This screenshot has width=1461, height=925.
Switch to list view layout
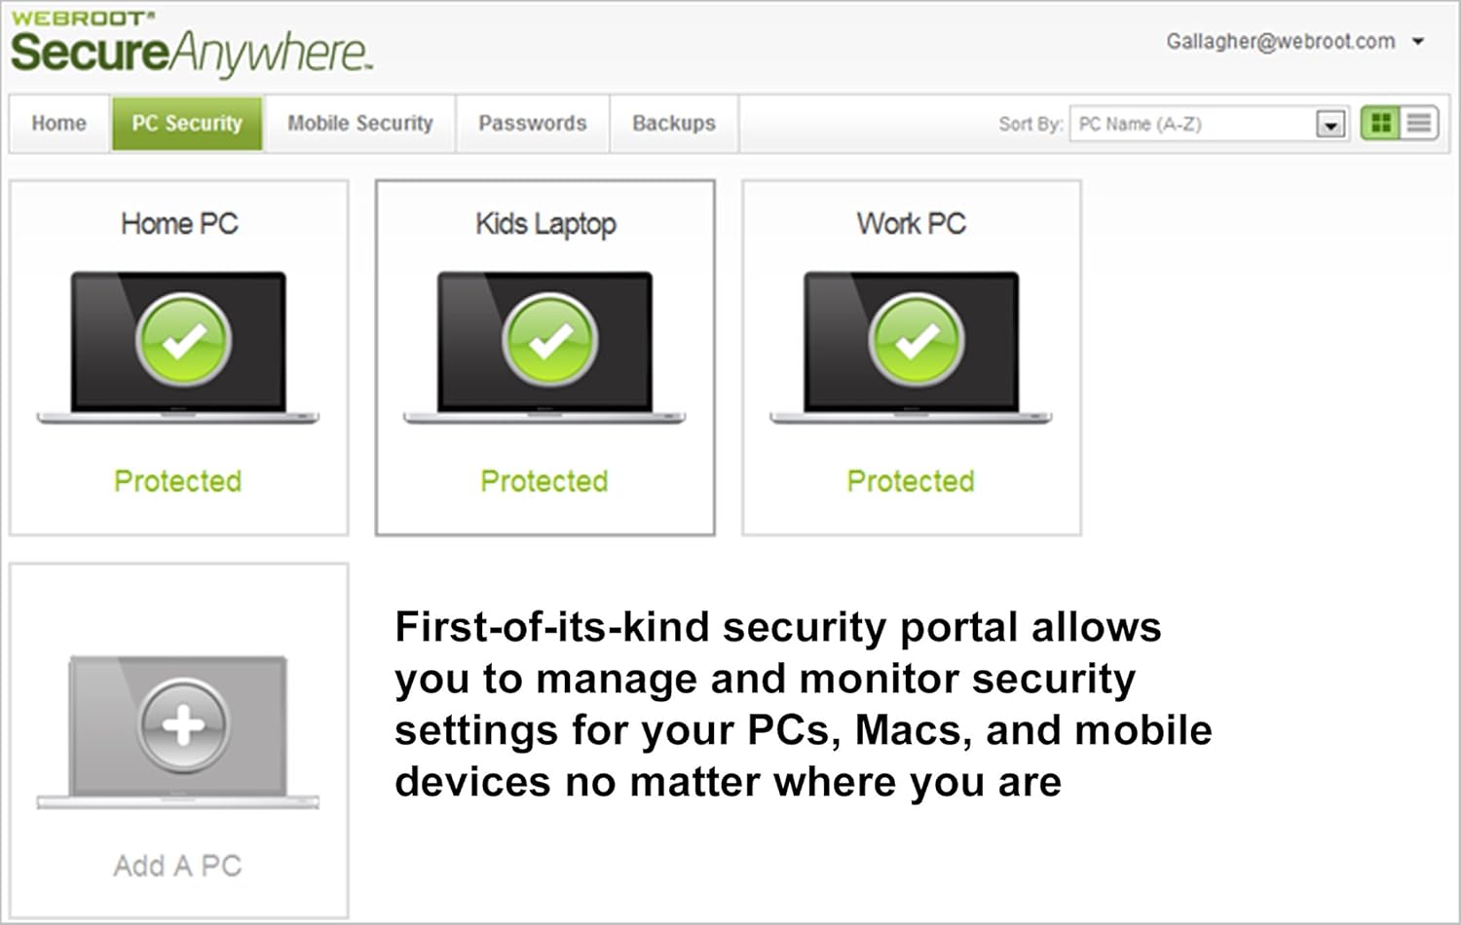1419,124
